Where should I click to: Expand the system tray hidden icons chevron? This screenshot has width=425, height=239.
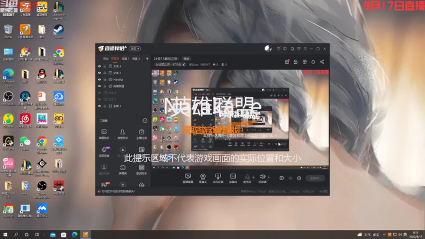tap(384, 234)
